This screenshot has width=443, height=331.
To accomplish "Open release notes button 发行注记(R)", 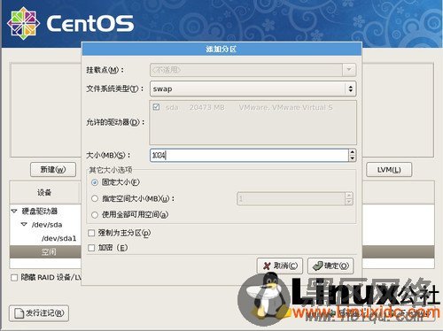I will tap(39, 313).
